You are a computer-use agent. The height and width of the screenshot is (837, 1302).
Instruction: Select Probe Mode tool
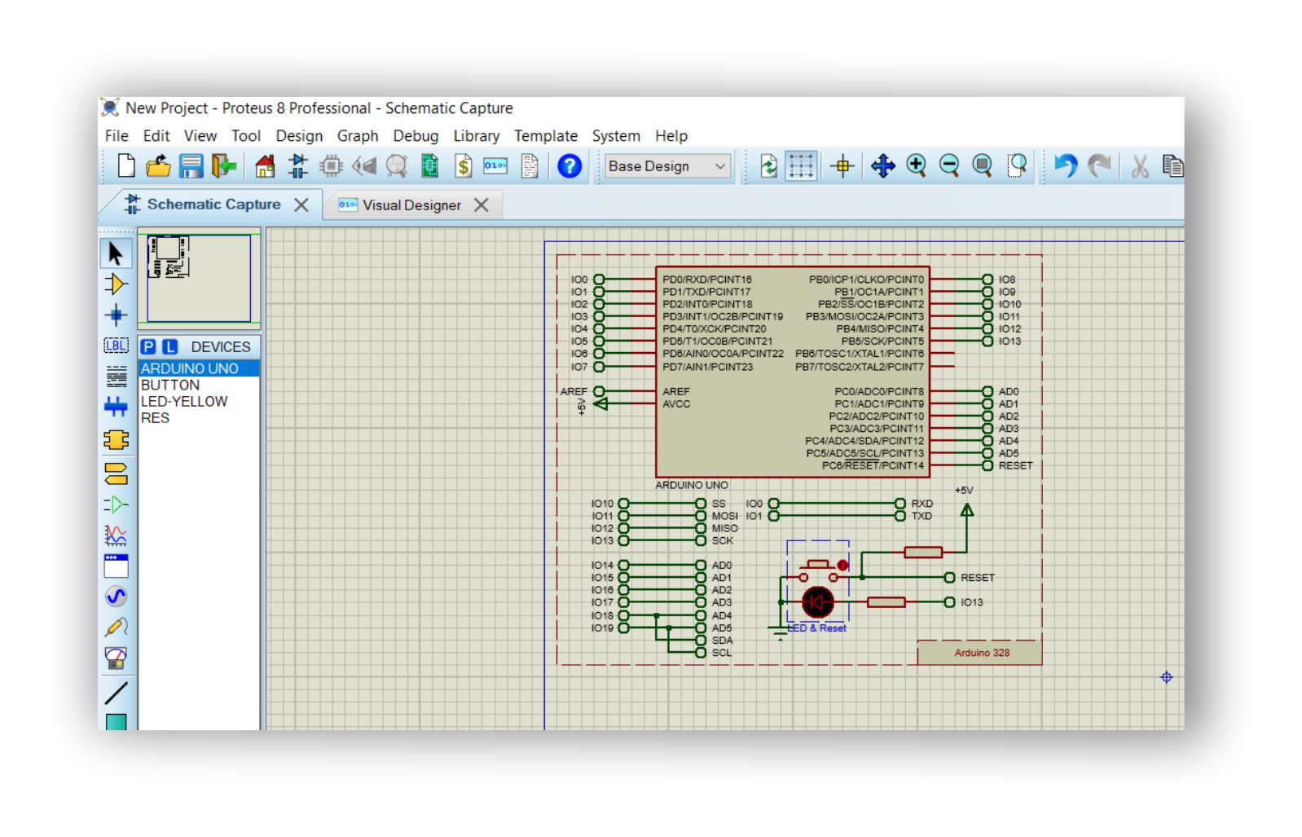pos(116,627)
